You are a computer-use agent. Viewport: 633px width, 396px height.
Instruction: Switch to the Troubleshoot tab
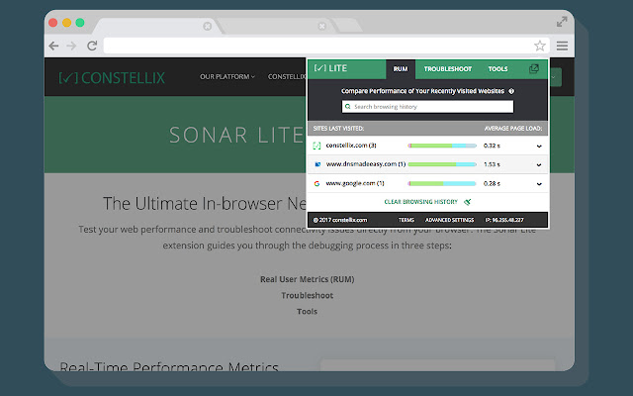[448, 69]
